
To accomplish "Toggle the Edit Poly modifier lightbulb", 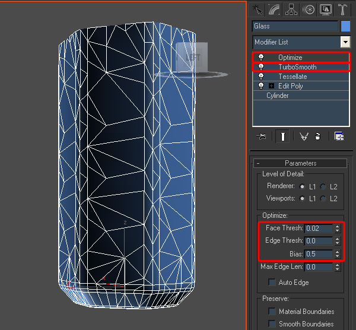I will 261,86.
